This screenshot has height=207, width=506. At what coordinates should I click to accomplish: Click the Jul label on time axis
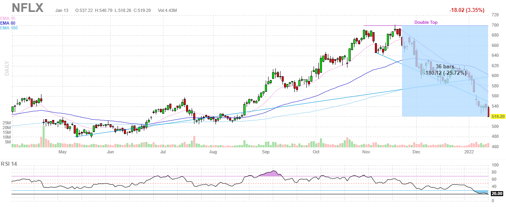point(163,152)
